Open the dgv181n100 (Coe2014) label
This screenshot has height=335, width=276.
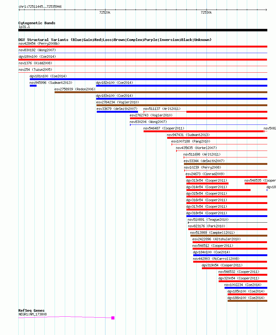(48, 76)
